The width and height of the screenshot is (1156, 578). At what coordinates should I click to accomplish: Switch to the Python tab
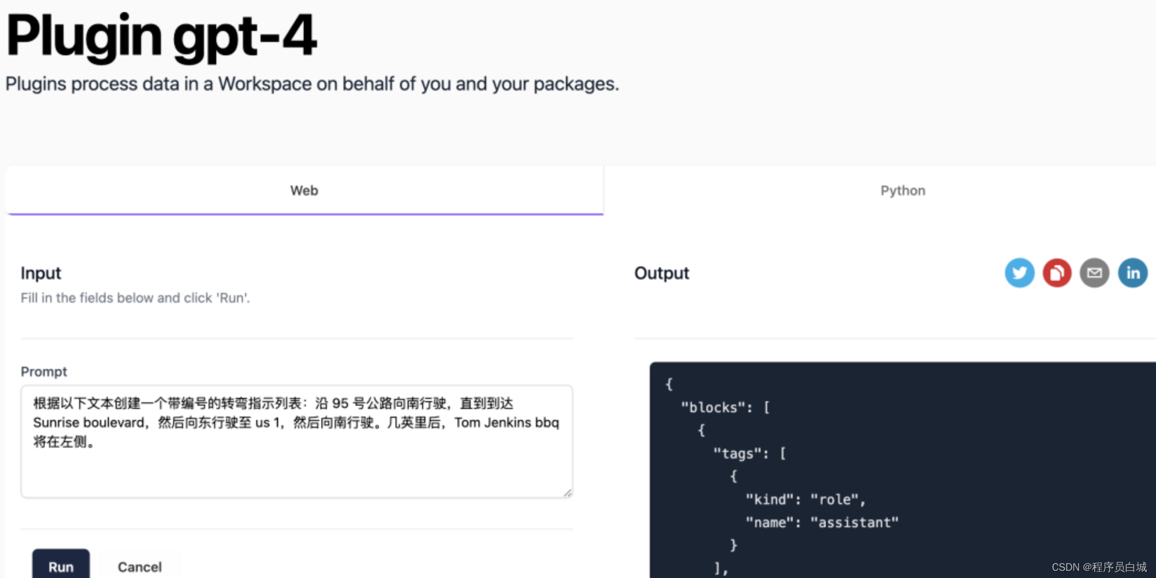903,190
